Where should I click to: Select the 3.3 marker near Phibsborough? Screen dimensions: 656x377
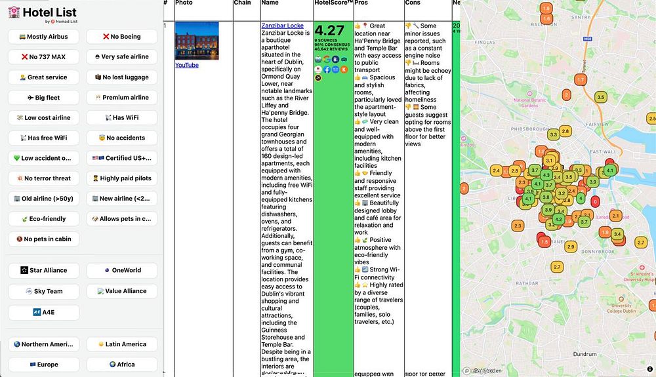(x=554, y=134)
